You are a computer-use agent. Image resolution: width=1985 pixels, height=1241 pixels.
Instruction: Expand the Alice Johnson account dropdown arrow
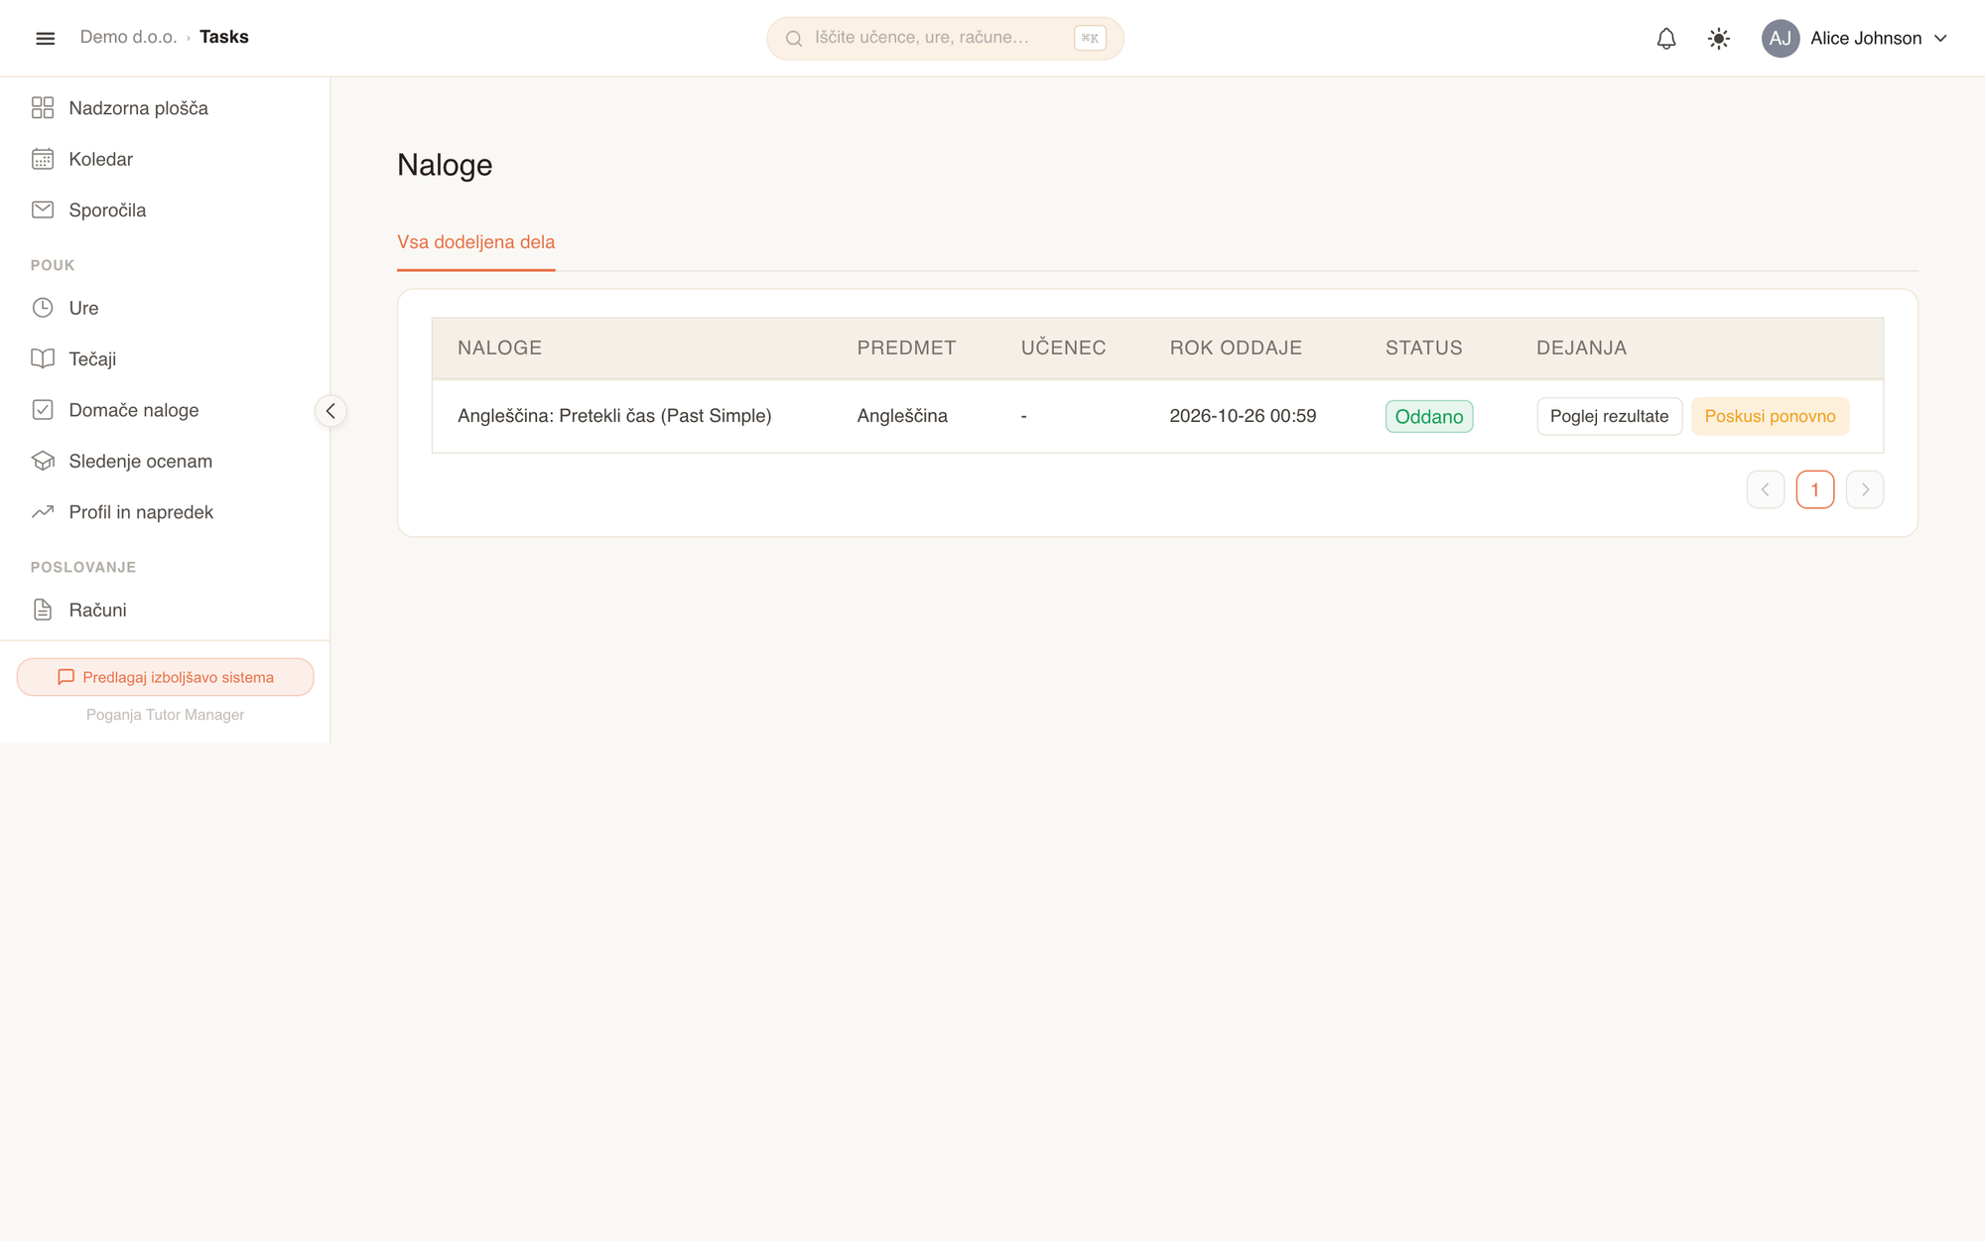pos(1941,39)
